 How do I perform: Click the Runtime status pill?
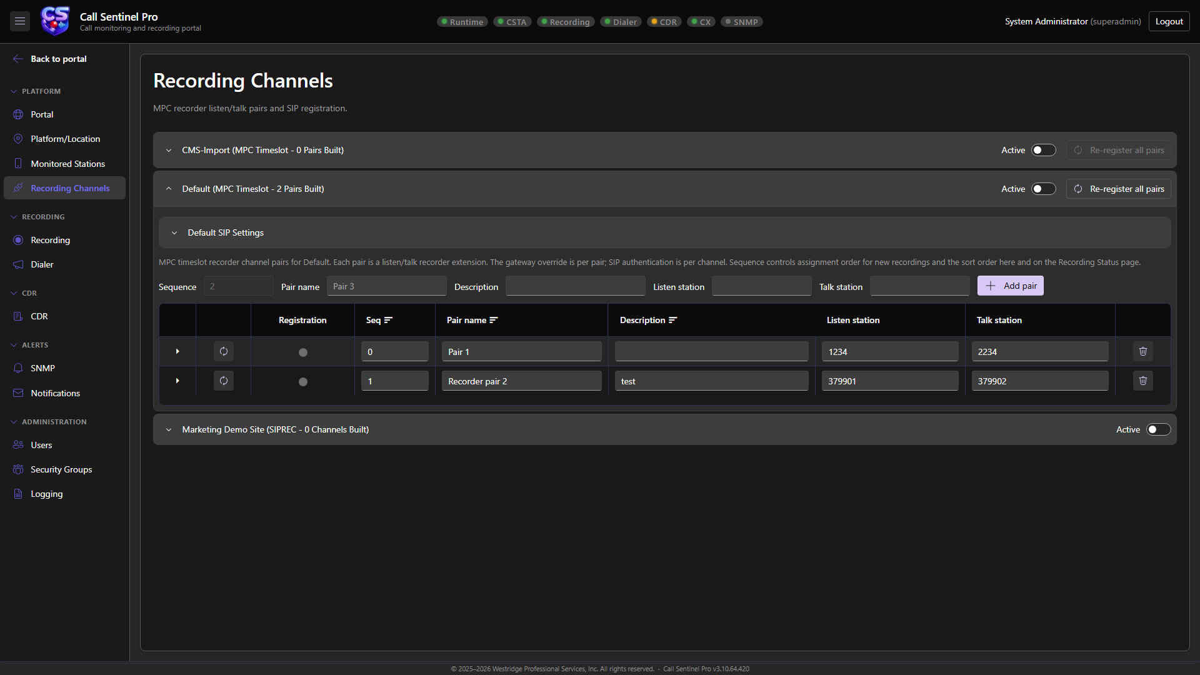[462, 22]
